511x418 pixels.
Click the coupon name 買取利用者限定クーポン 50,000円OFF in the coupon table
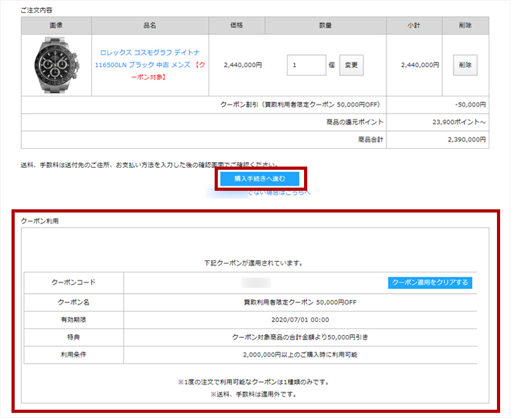click(300, 302)
